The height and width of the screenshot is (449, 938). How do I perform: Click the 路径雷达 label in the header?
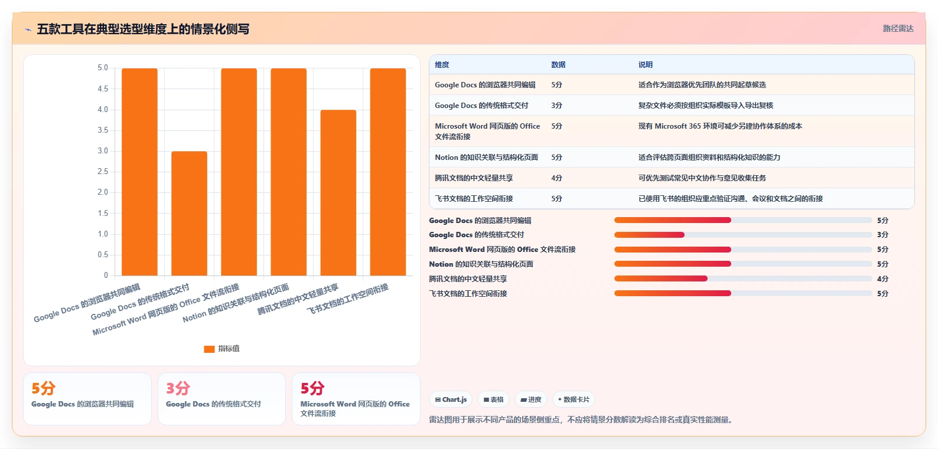[x=898, y=28]
